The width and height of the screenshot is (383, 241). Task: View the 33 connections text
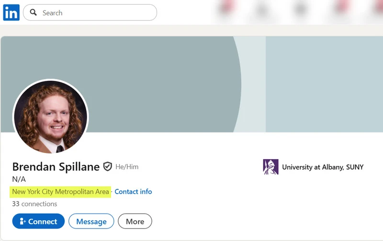click(34, 204)
